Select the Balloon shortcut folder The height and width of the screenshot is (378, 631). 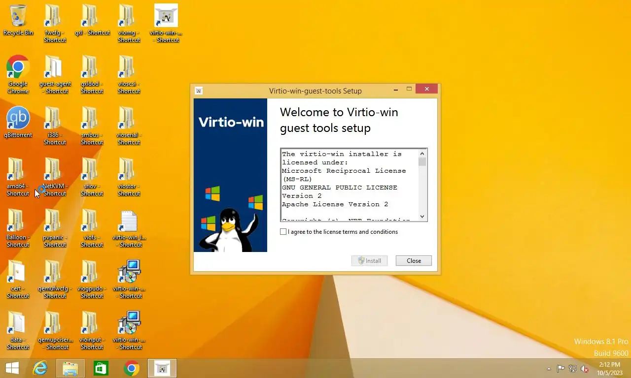(x=18, y=228)
